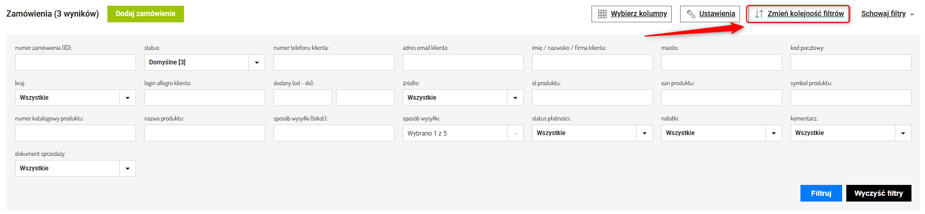925x214 pixels.
Task: Expand the status płatności dropdown
Action: (593, 133)
